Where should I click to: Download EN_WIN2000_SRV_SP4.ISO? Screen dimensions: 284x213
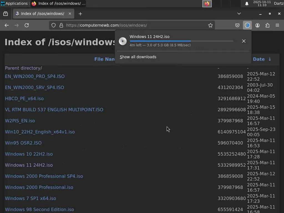(34, 87)
